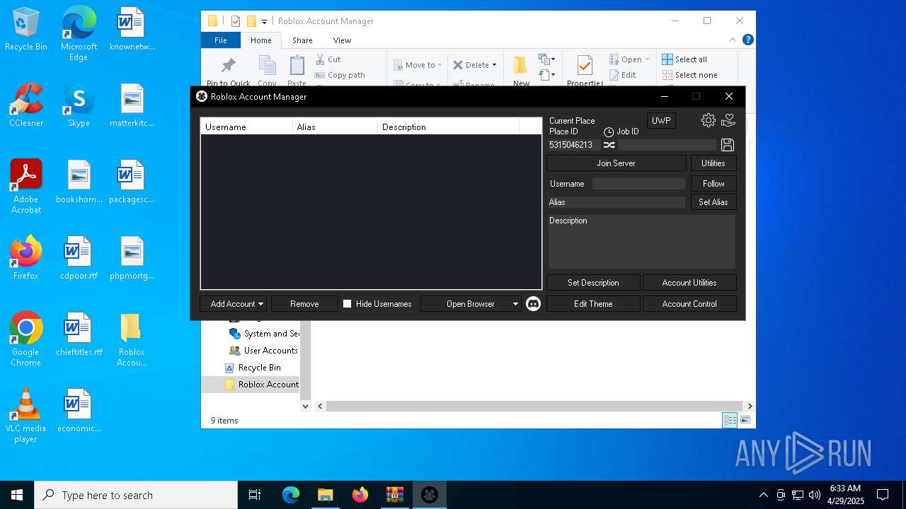Viewport: 906px width, 509px height.
Task: Click the Description text area
Action: [x=641, y=241]
